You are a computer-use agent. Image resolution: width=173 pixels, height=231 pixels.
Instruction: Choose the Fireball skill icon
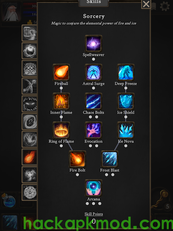(x=61, y=73)
